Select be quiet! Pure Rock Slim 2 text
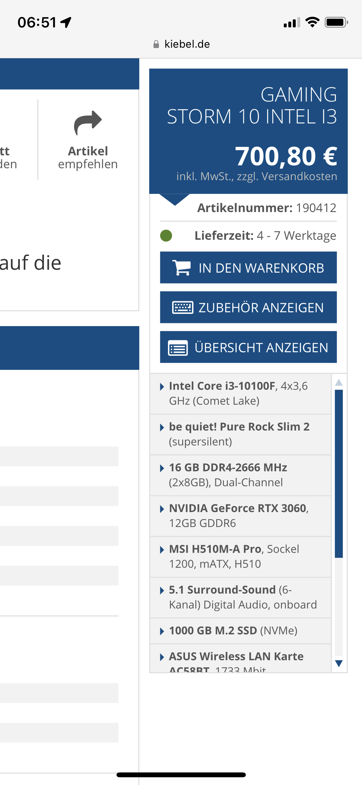Screen dimensions: 362x785 tap(239, 427)
